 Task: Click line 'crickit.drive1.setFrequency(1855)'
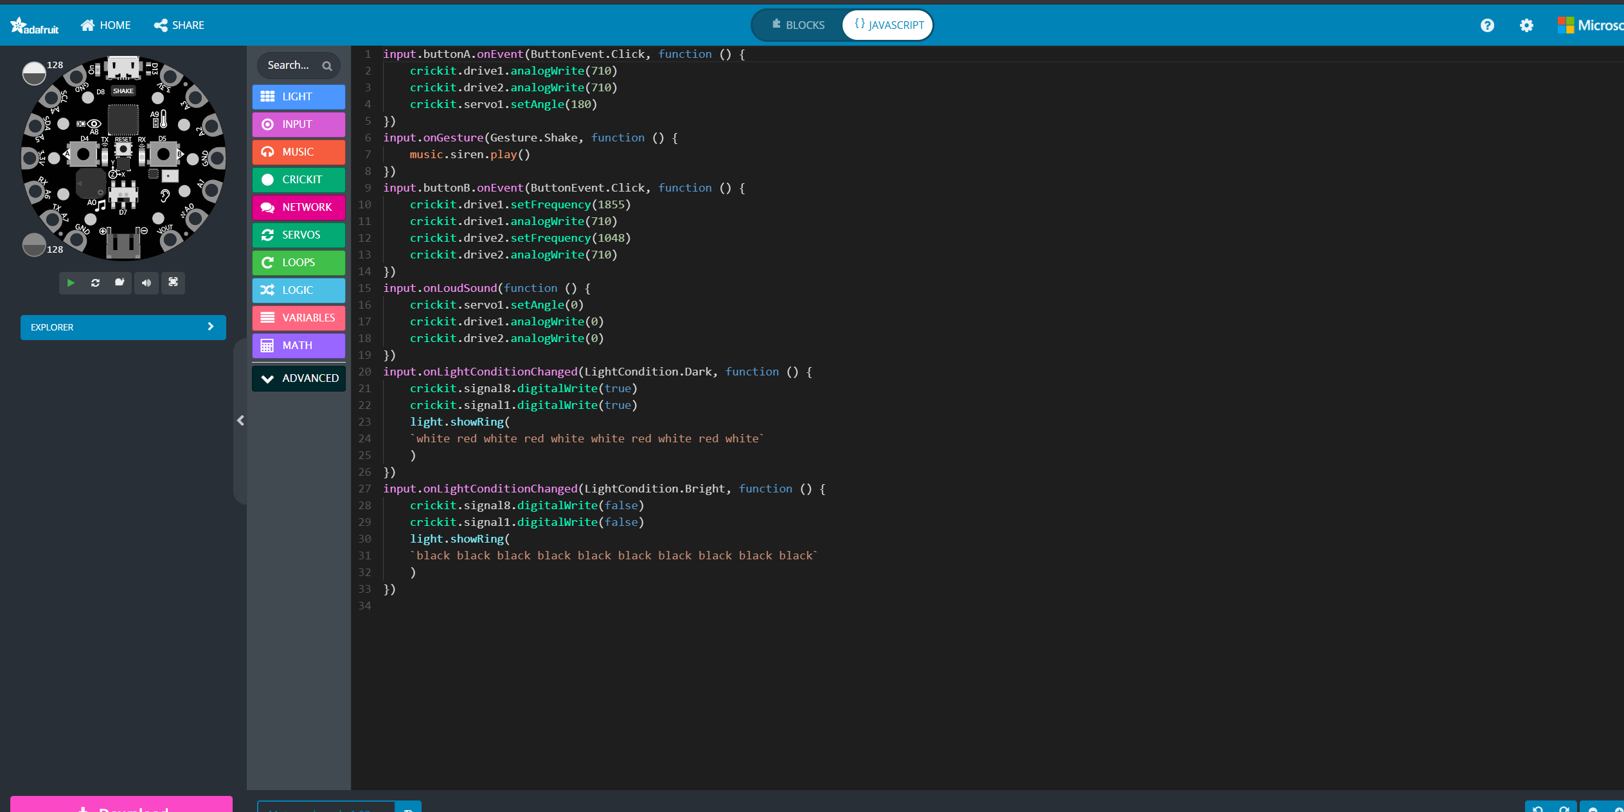[x=520, y=204]
